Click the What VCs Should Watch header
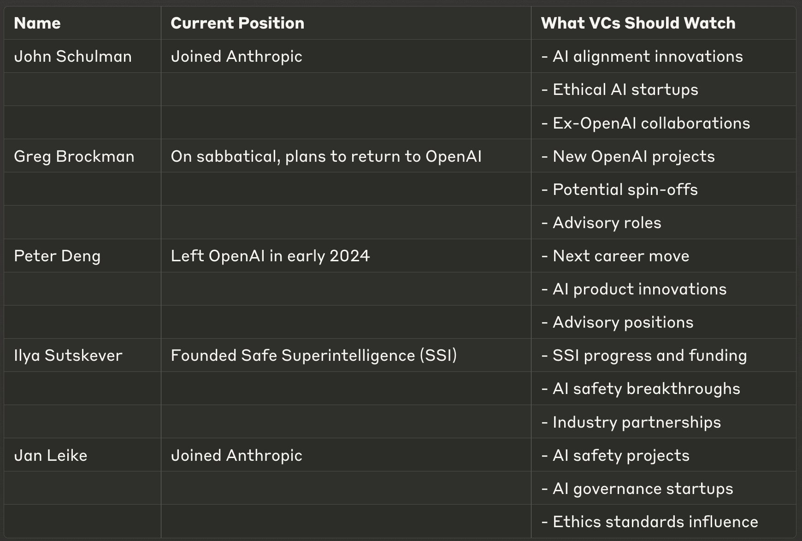 [663, 23]
